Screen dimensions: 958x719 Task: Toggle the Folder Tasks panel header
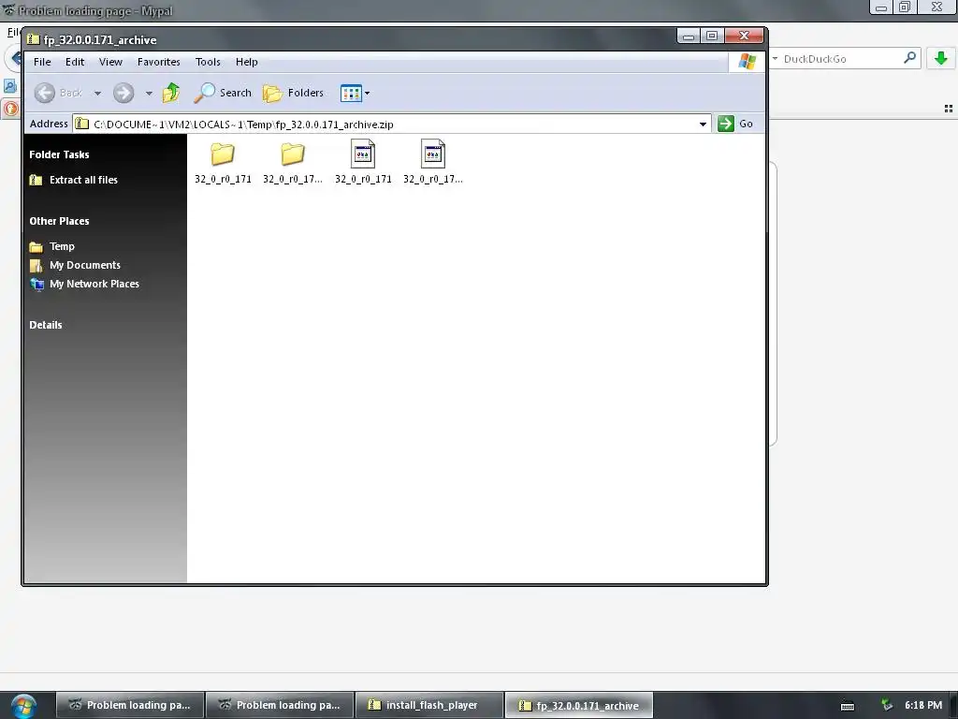(59, 154)
